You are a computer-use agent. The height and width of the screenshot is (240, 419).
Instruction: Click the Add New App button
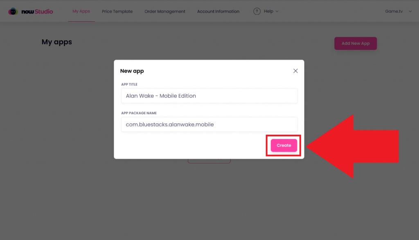click(355, 43)
